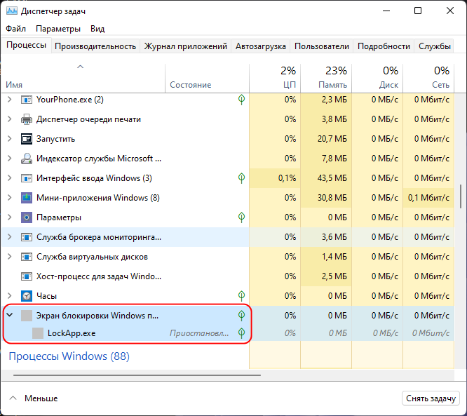This screenshot has height=416, width=467.
Task: Click the green leaf icon on Часы row
Action: coord(241,295)
